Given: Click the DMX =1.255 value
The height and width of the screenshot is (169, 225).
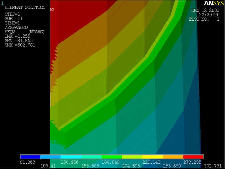Looking at the screenshot, I should click(18, 36).
